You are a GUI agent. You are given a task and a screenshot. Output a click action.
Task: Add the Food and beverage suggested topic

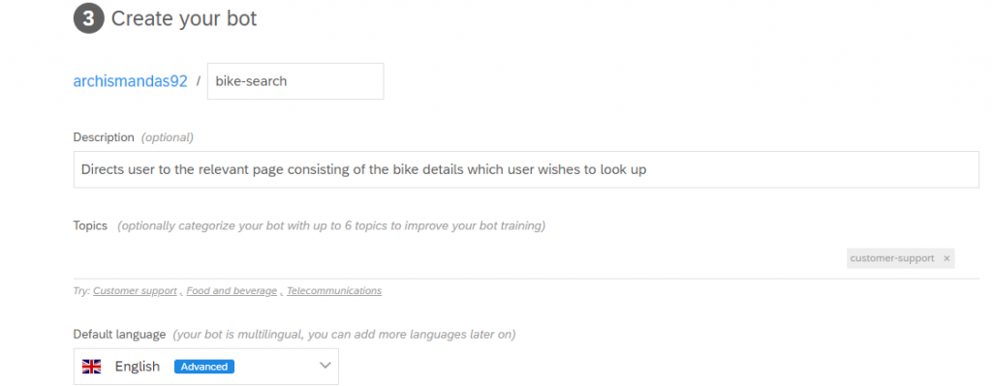[232, 291]
